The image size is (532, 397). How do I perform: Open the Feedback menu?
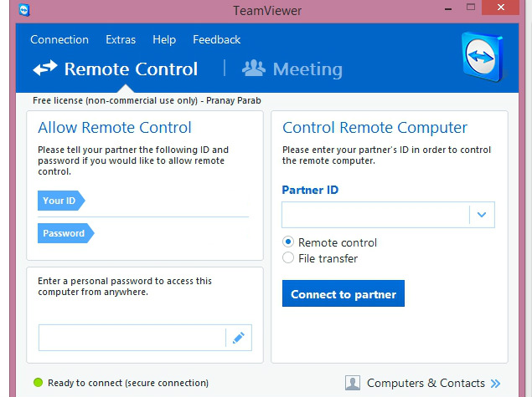[217, 39]
